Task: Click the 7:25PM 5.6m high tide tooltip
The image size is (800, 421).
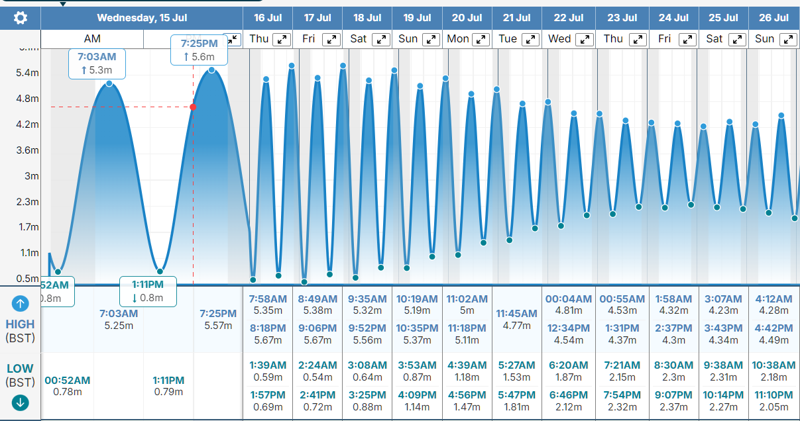Action: click(x=200, y=50)
